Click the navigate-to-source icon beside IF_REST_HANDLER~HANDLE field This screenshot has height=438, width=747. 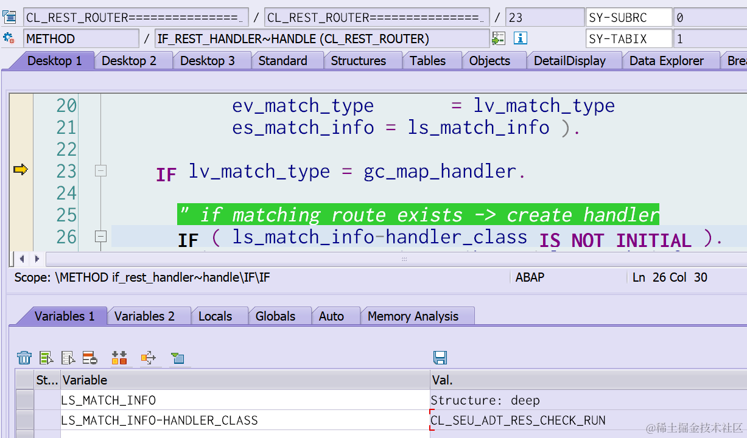(x=499, y=39)
